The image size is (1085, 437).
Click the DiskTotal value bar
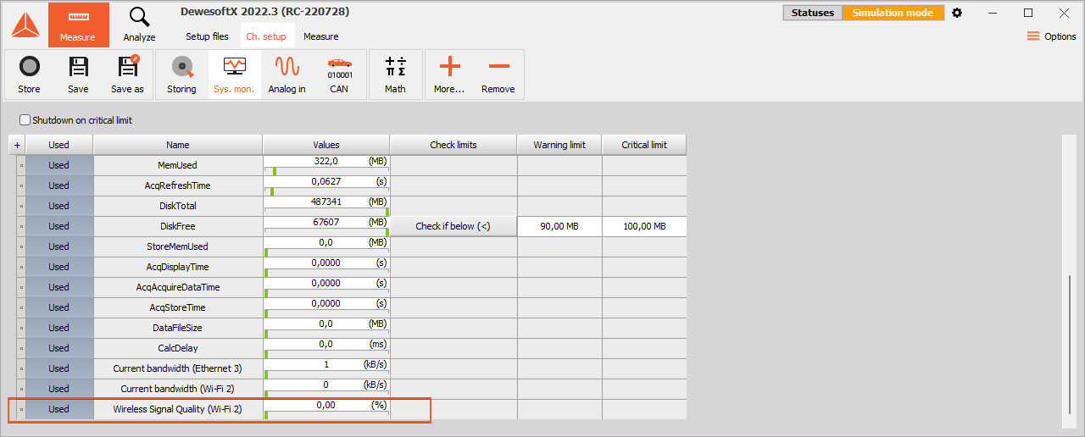pyautogui.click(x=326, y=212)
